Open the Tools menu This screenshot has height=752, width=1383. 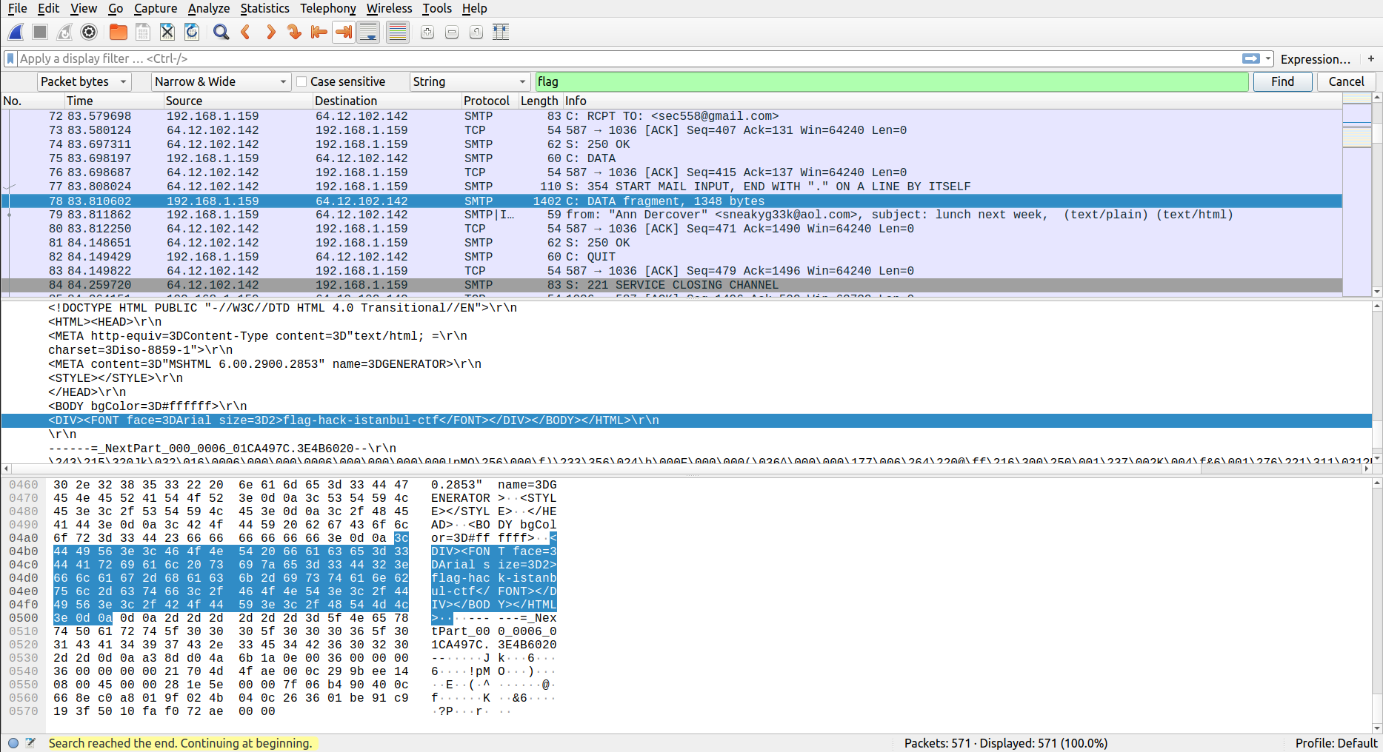point(437,8)
